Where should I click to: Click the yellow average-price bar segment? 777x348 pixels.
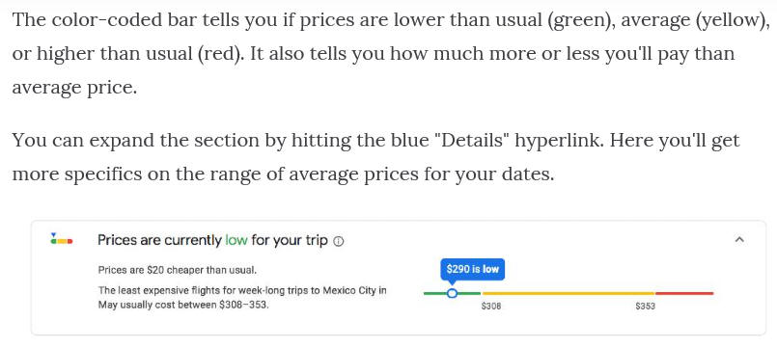coord(569,293)
